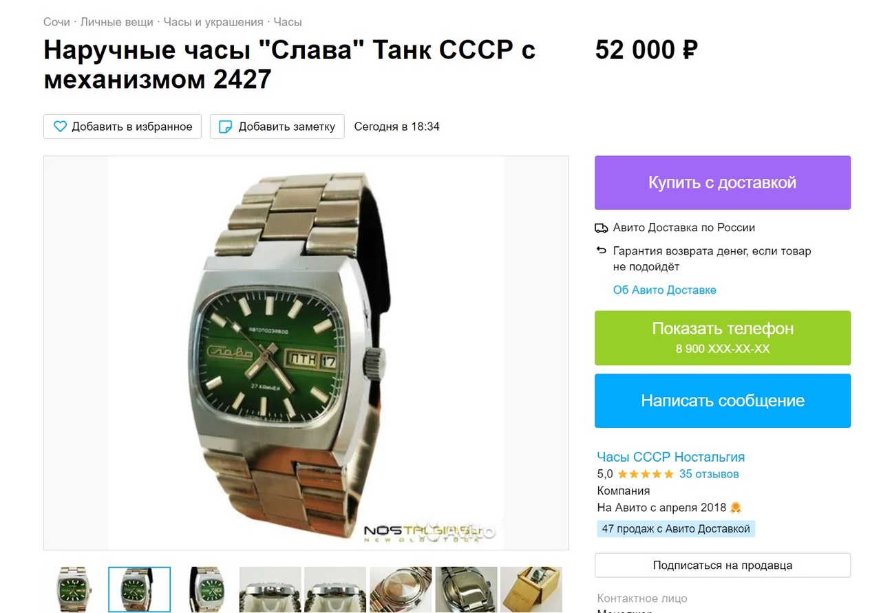Click the delivery truck icon
Screen dimensions: 881x613
coord(601,228)
